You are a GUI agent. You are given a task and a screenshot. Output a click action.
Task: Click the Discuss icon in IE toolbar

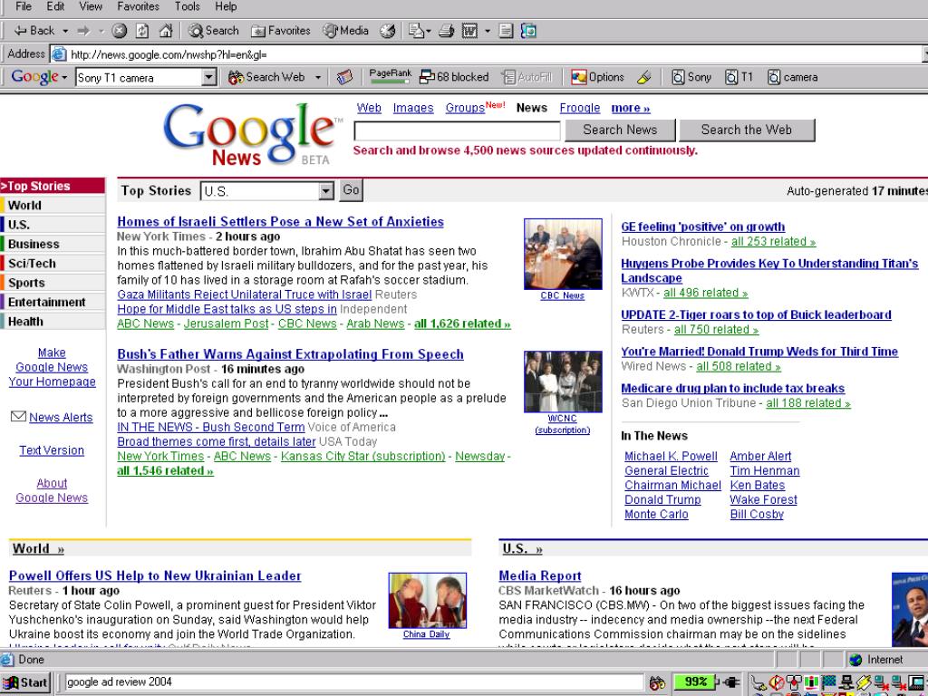(x=506, y=31)
